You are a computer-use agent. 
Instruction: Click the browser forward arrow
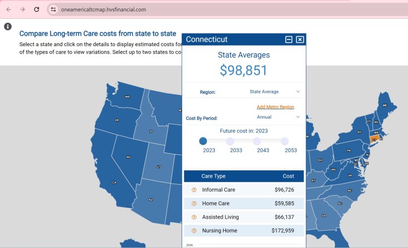tap(22, 9)
